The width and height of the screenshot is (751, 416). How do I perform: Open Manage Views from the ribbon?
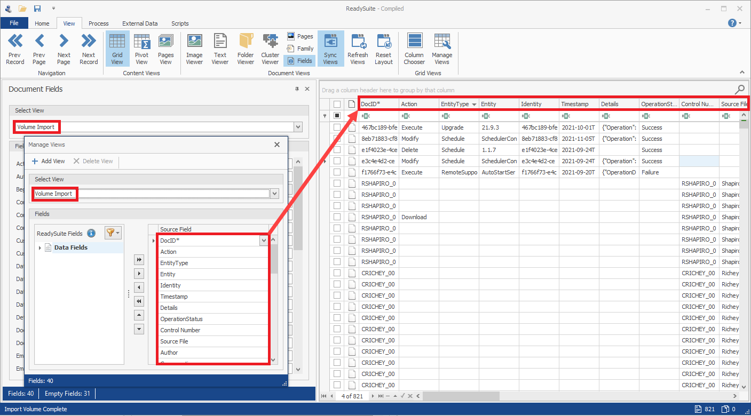pos(442,49)
